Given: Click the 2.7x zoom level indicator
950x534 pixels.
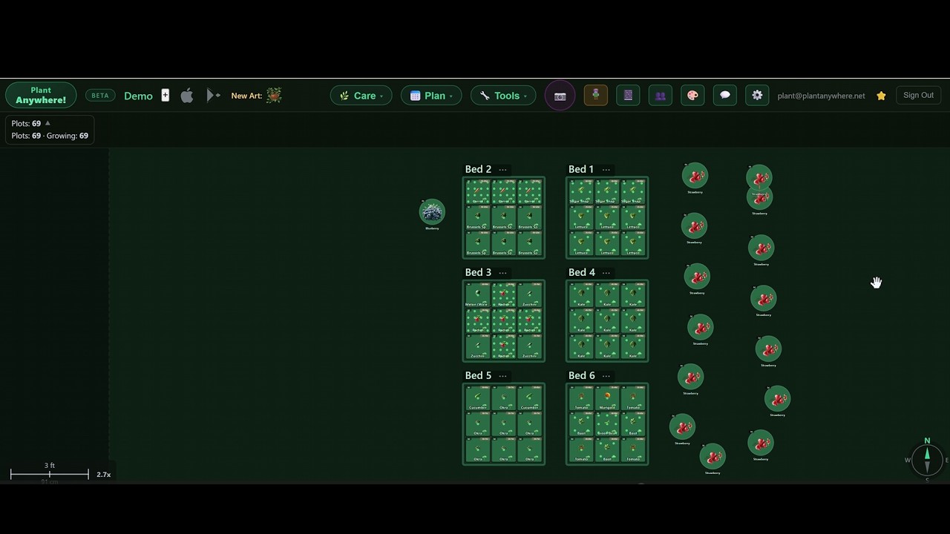Looking at the screenshot, I should click(x=104, y=475).
